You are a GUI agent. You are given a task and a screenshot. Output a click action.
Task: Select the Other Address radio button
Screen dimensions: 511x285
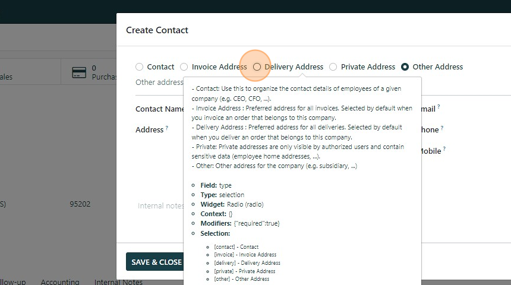(405, 67)
